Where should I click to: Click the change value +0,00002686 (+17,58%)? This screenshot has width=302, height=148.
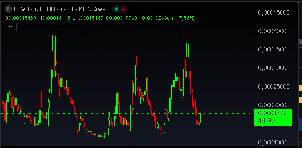(167, 18)
